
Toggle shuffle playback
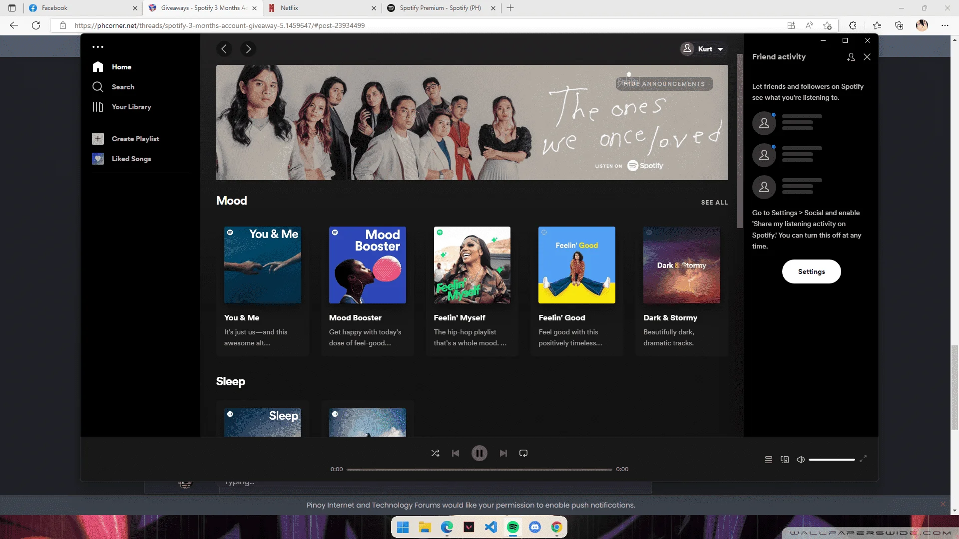(436, 453)
